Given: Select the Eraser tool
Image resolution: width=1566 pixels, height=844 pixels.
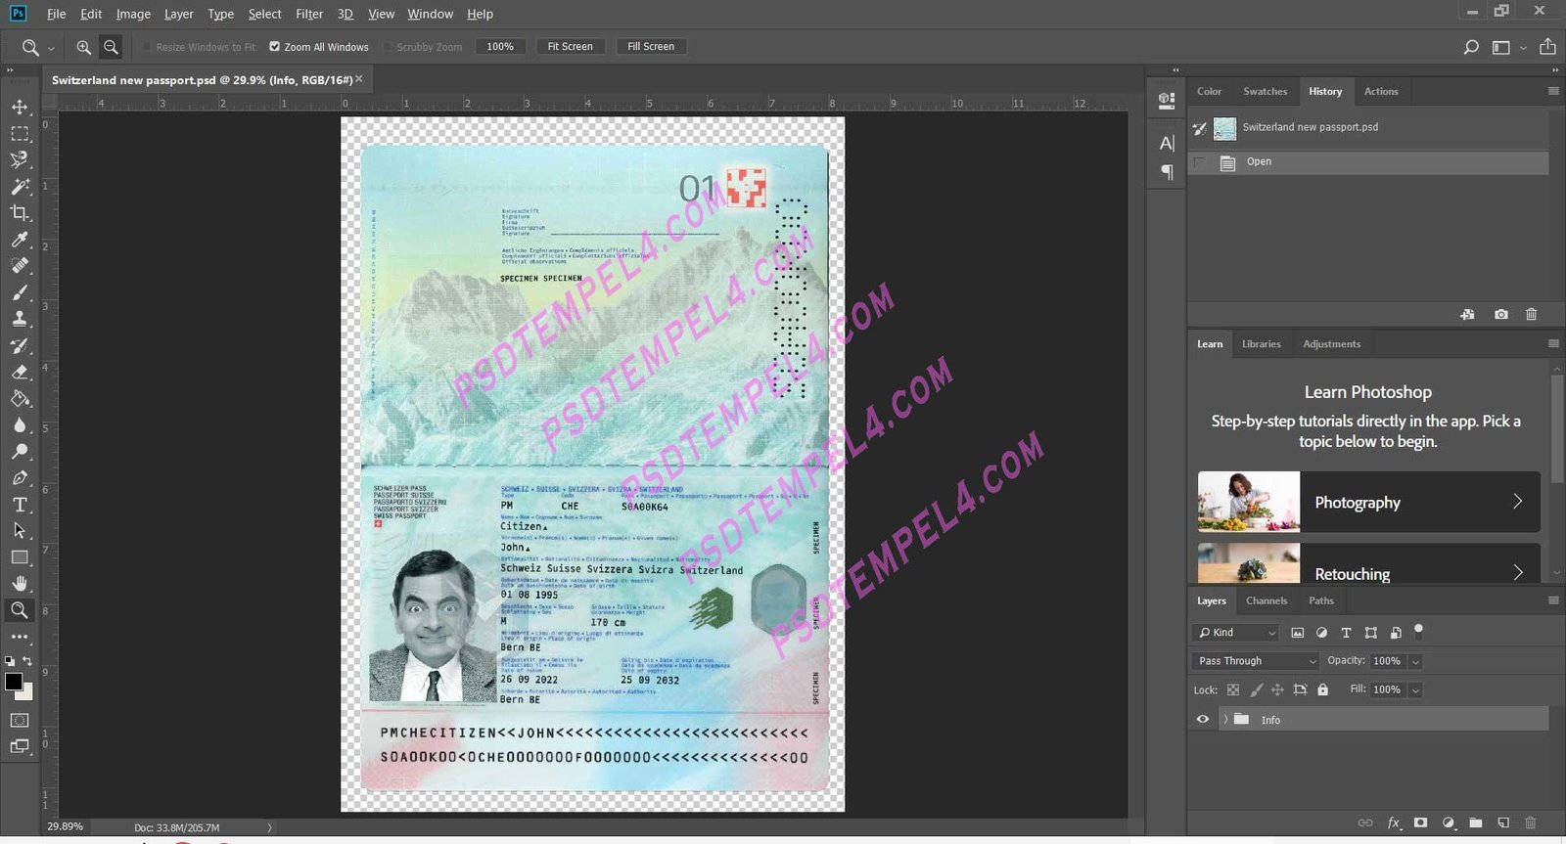Looking at the screenshot, I should click(20, 372).
